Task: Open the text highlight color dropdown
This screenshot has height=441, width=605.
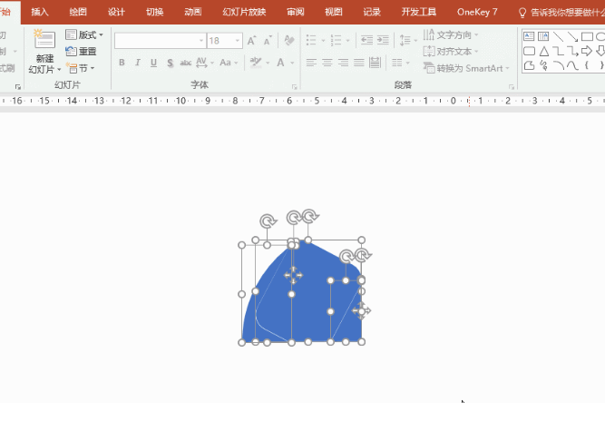Action: pos(268,63)
